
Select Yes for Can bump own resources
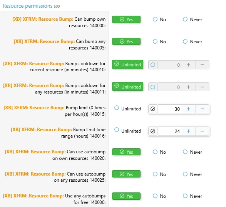126,19
